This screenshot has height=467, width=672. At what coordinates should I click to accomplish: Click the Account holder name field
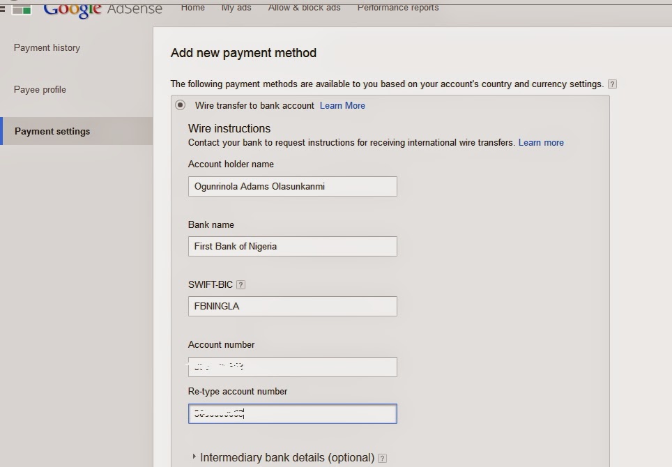[x=293, y=186]
